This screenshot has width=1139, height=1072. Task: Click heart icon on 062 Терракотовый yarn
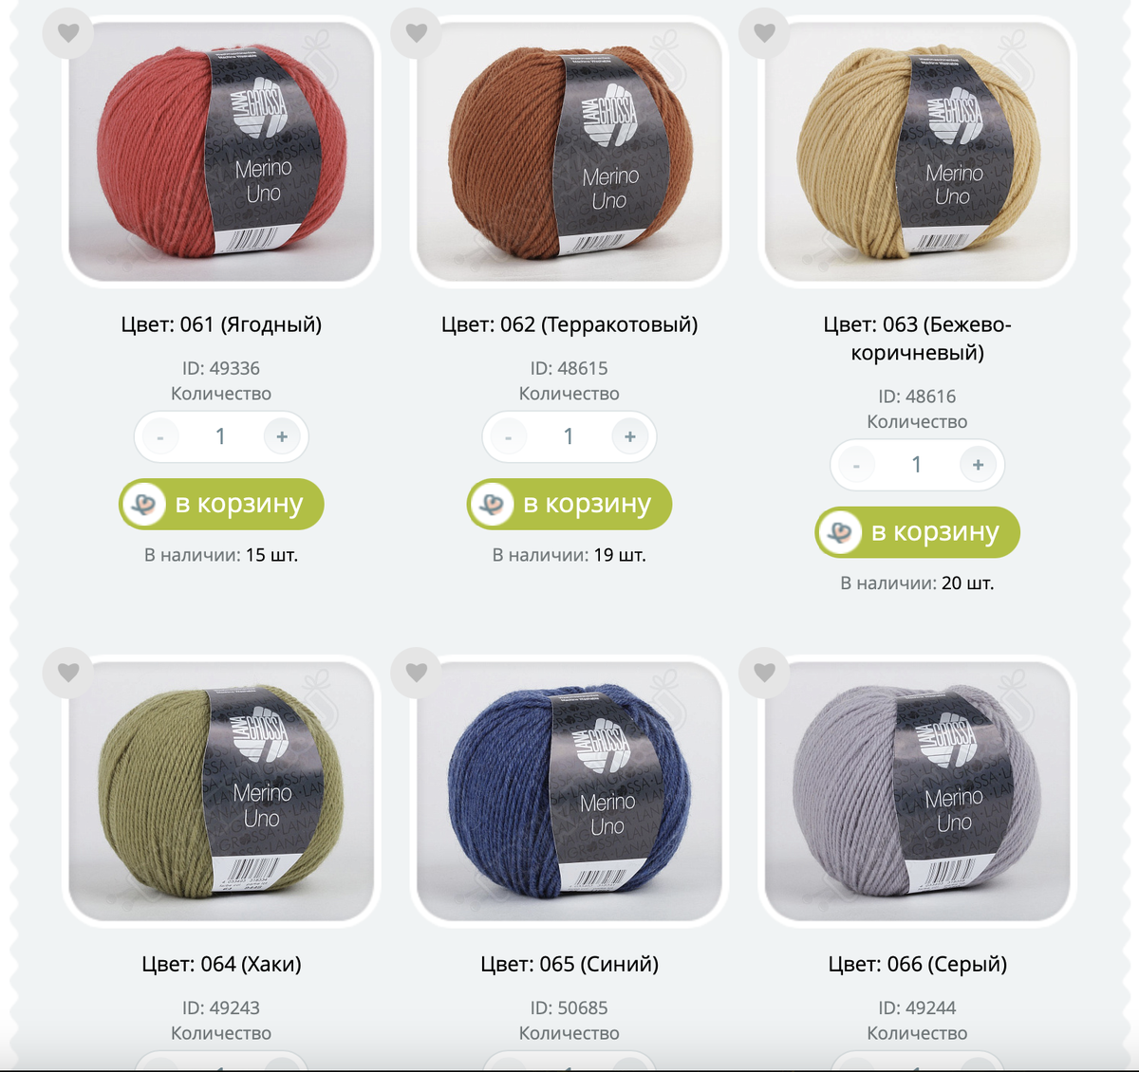click(x=416, y=33)
